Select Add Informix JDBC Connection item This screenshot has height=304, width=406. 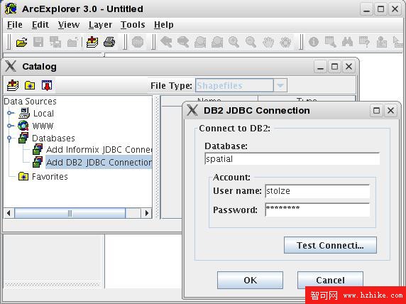click(99, 150)
